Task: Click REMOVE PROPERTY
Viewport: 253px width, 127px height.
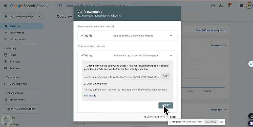Action: [x=154, y=117]
